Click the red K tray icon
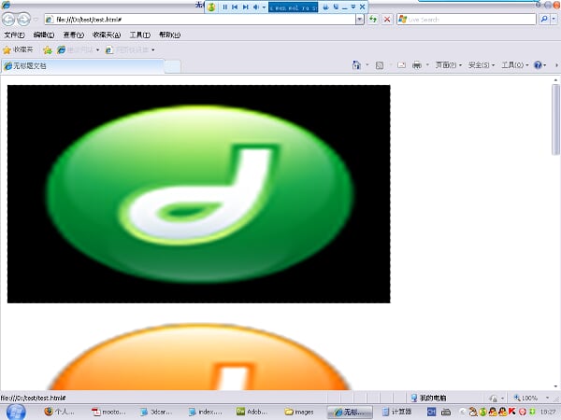 [x=512, y=412]
